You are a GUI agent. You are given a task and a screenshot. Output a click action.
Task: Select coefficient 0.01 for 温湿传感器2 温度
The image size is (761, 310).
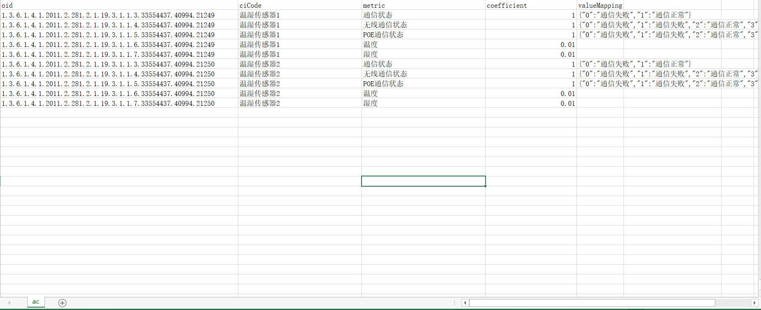coord(531,94)
